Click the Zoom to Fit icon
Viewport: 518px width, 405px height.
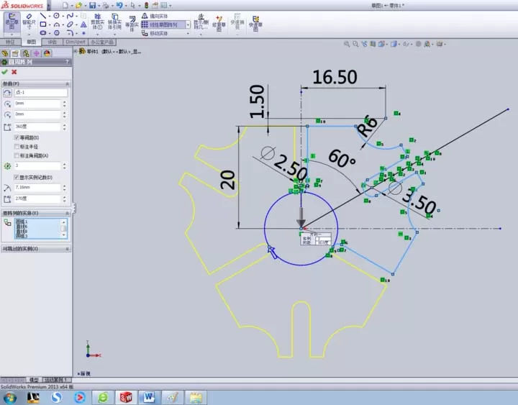pos(347,44)
